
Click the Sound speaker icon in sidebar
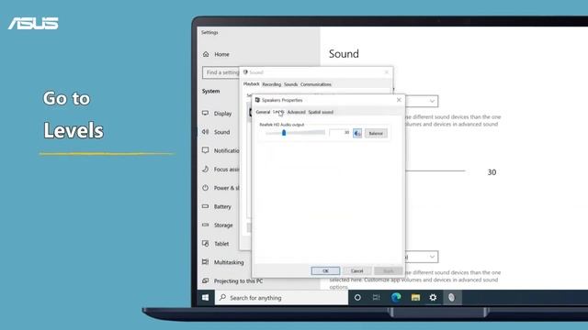(205, 132)
